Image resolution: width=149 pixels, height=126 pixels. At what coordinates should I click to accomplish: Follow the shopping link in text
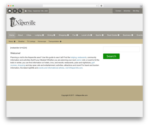pyautogui.click(x=21, y=65)
